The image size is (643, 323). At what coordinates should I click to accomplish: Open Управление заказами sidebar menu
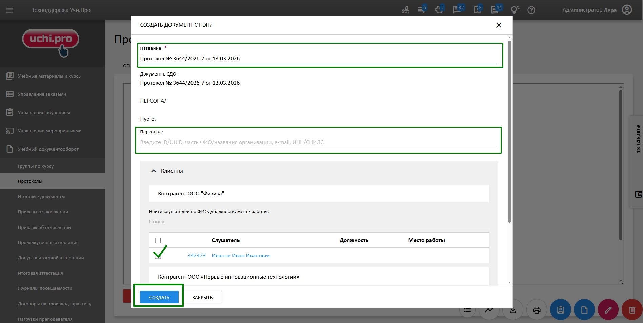[42, 94]
